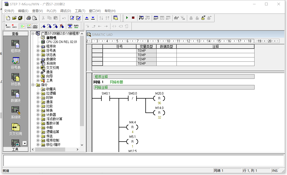Click the tree horizontal scrollbar right arrow
The width and height of the screenshot is (287, 175).
click(x=78, y=149)
